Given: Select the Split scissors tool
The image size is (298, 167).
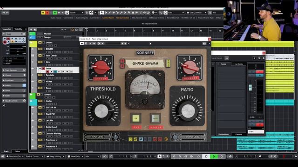Looking at the screenshot, I should click(x=117, y=13).
